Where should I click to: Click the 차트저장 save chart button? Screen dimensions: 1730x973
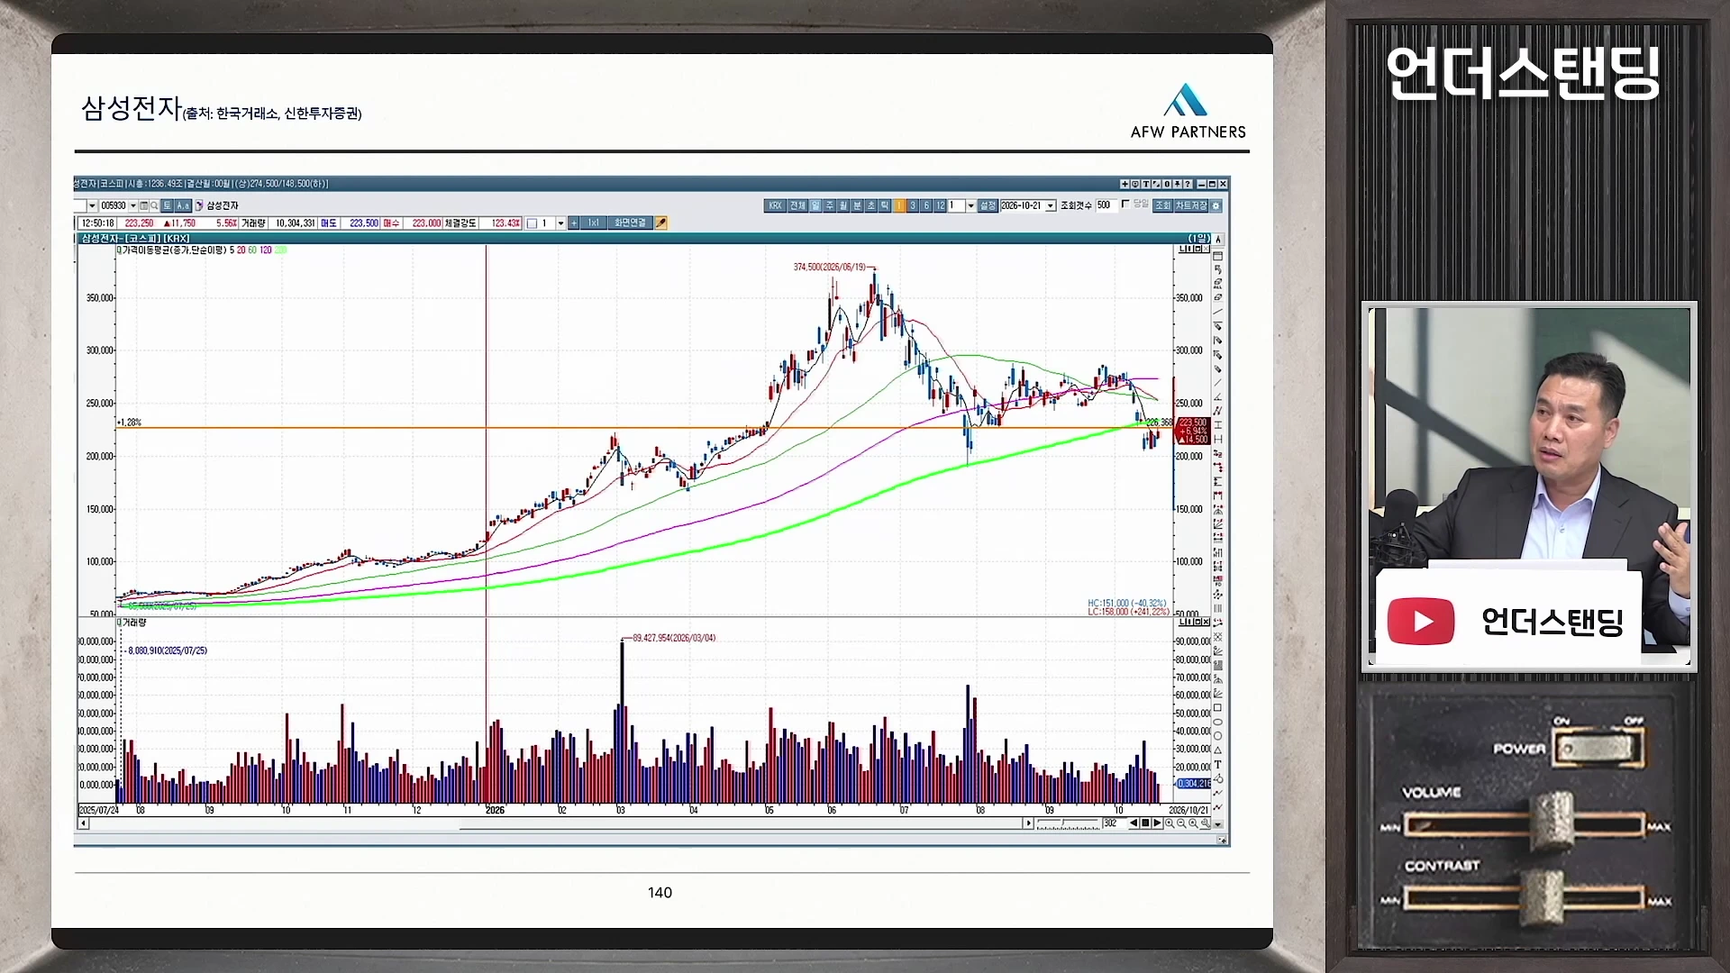1190,205
